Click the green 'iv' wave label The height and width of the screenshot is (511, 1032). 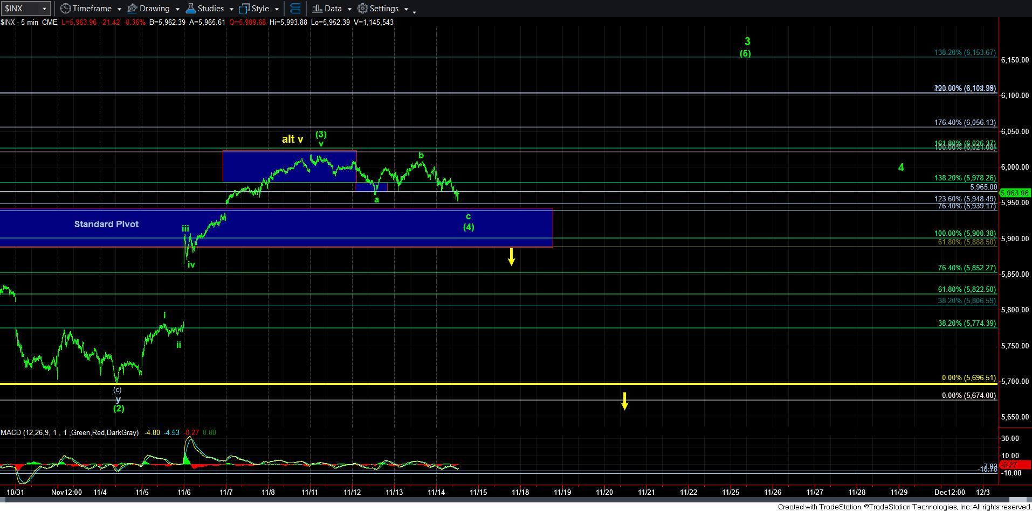191,264
